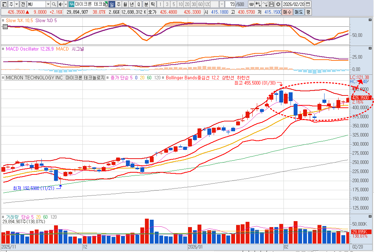The width and height of the screenshot is (374, 252).
Task: Switch to monthly (월) chart period
Action: pos(125,4)
